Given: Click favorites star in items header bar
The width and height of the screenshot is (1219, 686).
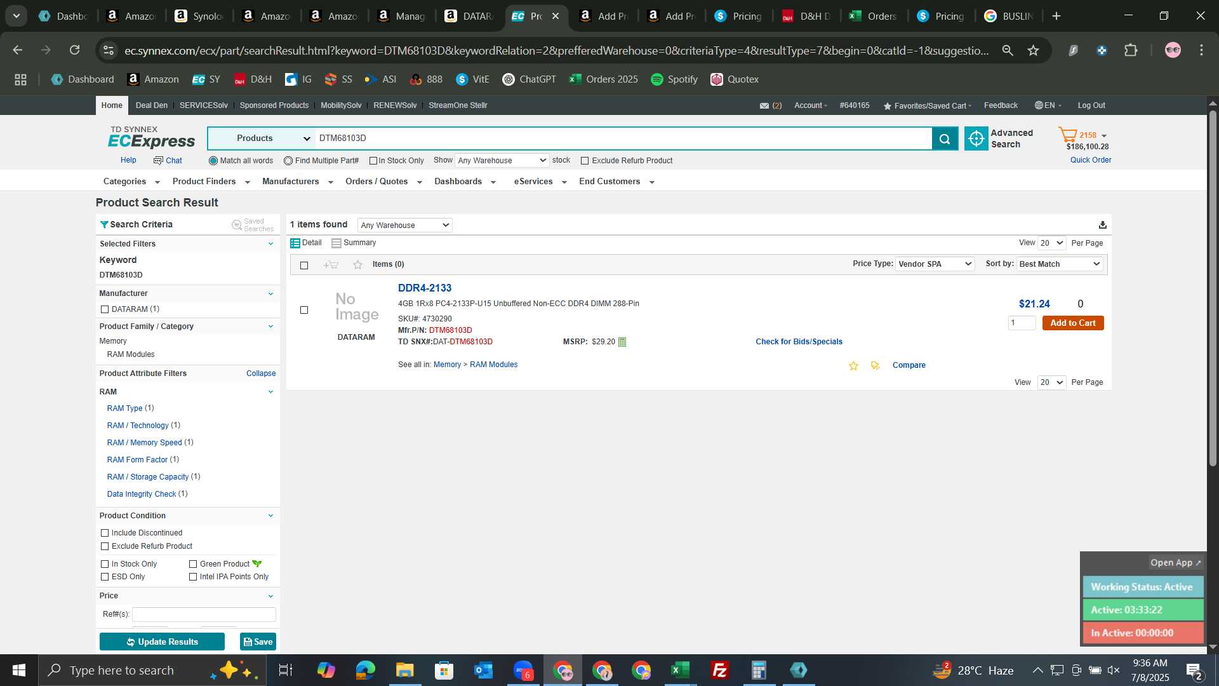Looking at the screenshot, I should [x=357, y=265].
